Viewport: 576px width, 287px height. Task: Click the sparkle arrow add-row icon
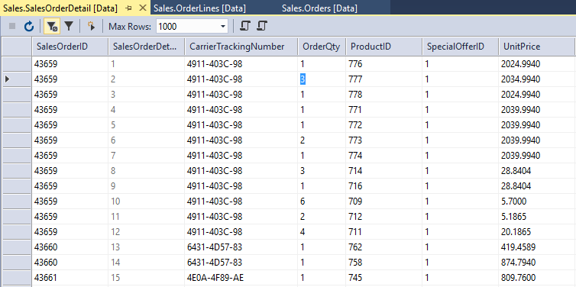point(91,26)
